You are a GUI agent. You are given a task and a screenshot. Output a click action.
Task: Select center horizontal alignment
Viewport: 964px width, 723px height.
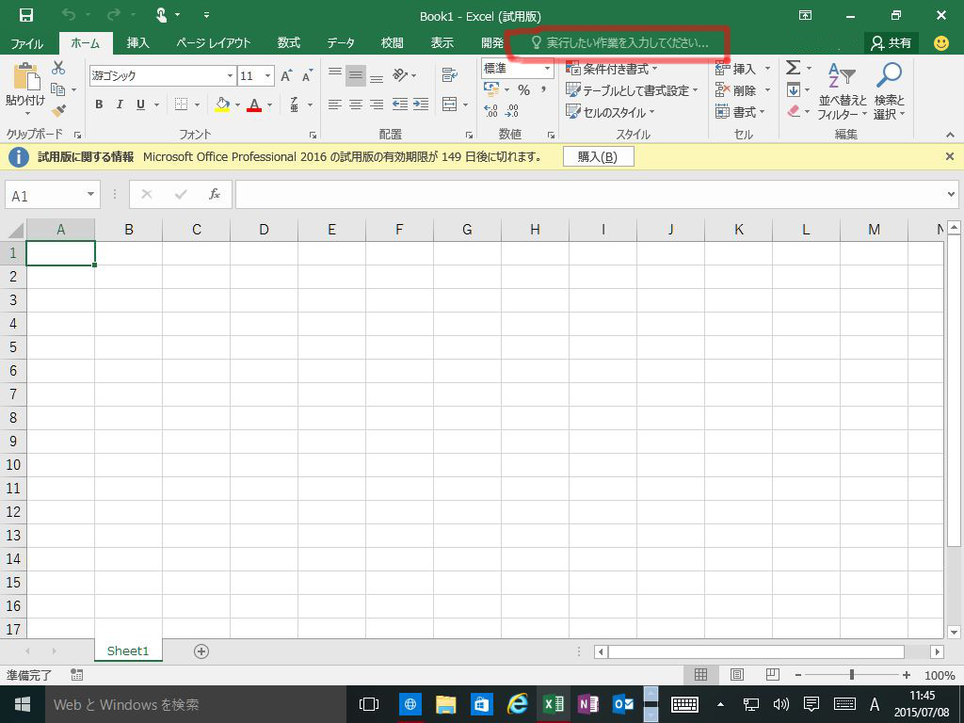[x=355, y=104]
